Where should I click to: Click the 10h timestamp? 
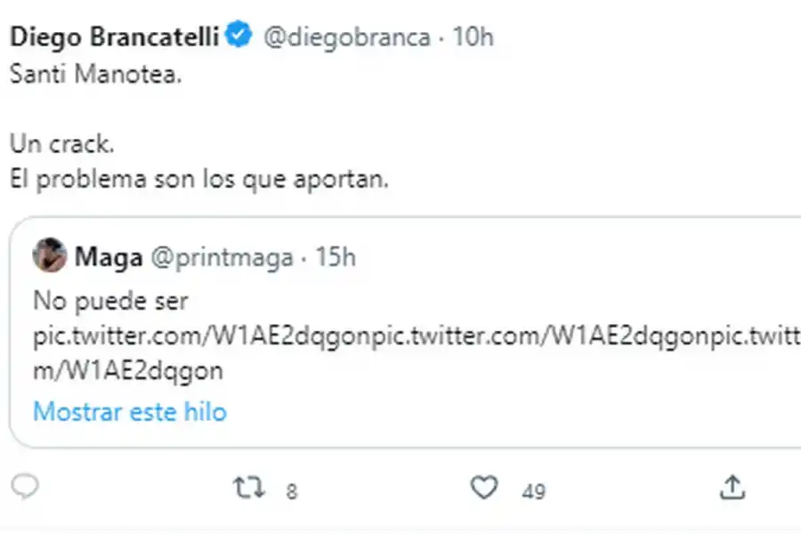[472, 37]
